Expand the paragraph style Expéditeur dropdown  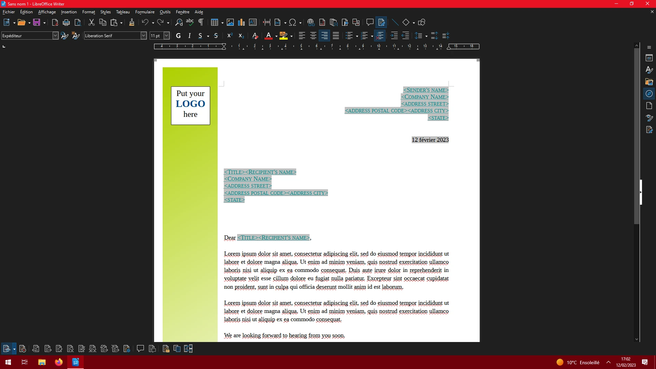point(55,36)
